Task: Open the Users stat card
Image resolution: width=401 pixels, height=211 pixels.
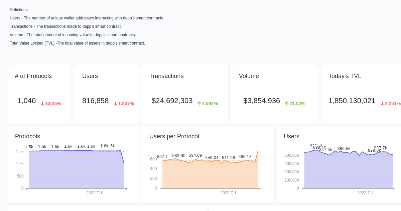Action: pyautogui.click(x=106, y=94)
